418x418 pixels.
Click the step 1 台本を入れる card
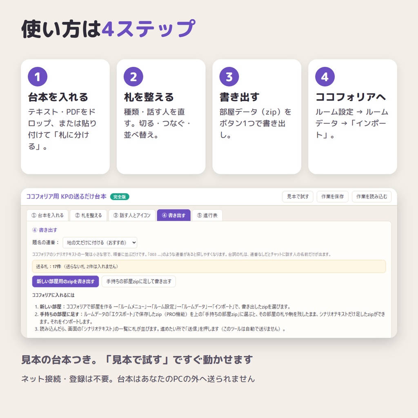pos(65,117)
